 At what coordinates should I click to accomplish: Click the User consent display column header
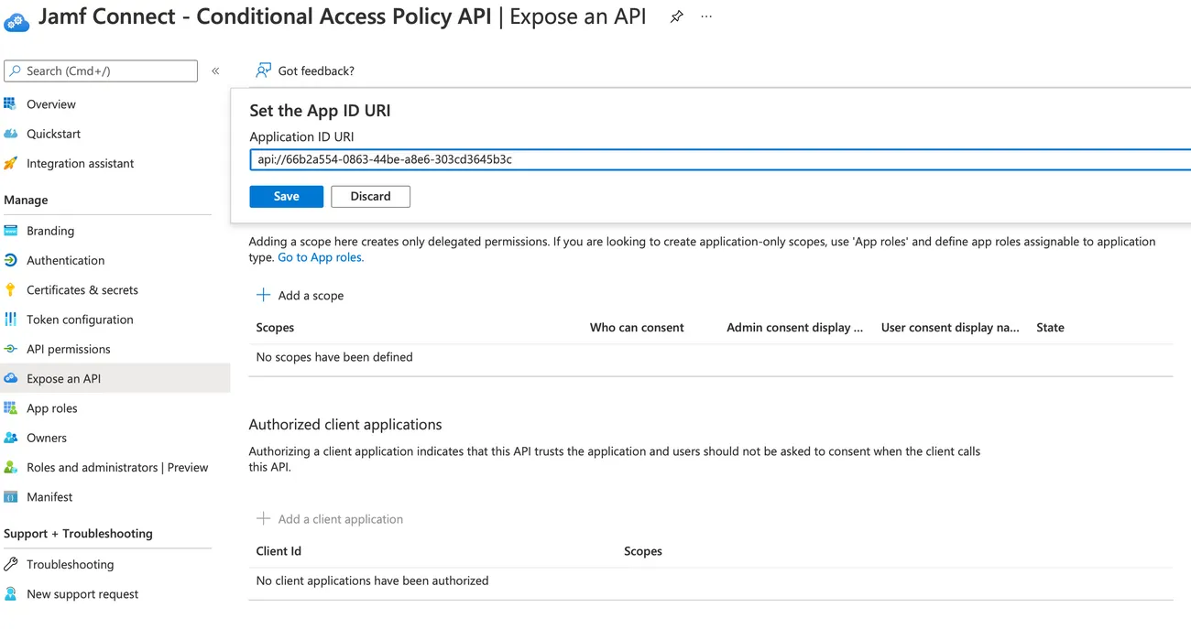tap(950, 327)
